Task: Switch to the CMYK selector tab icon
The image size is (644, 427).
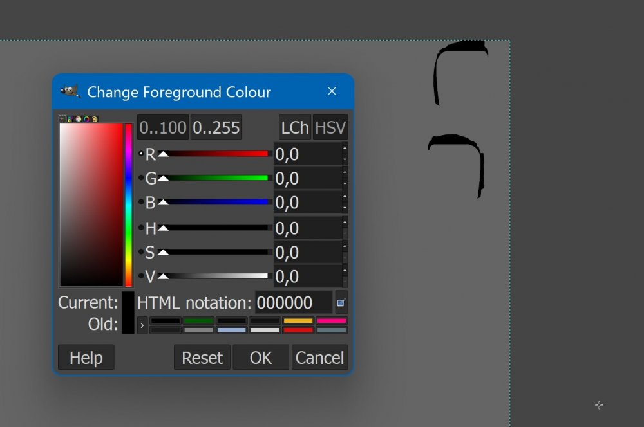Action: tap(70, 119)
